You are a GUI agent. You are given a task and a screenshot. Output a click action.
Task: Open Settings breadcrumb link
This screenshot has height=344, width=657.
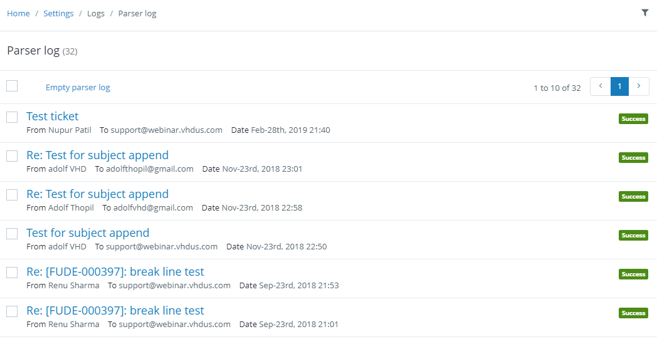tap(58, 13)
